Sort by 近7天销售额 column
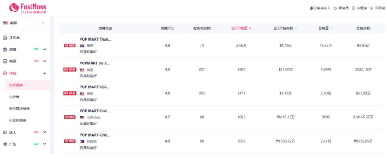 pos(285,28)
